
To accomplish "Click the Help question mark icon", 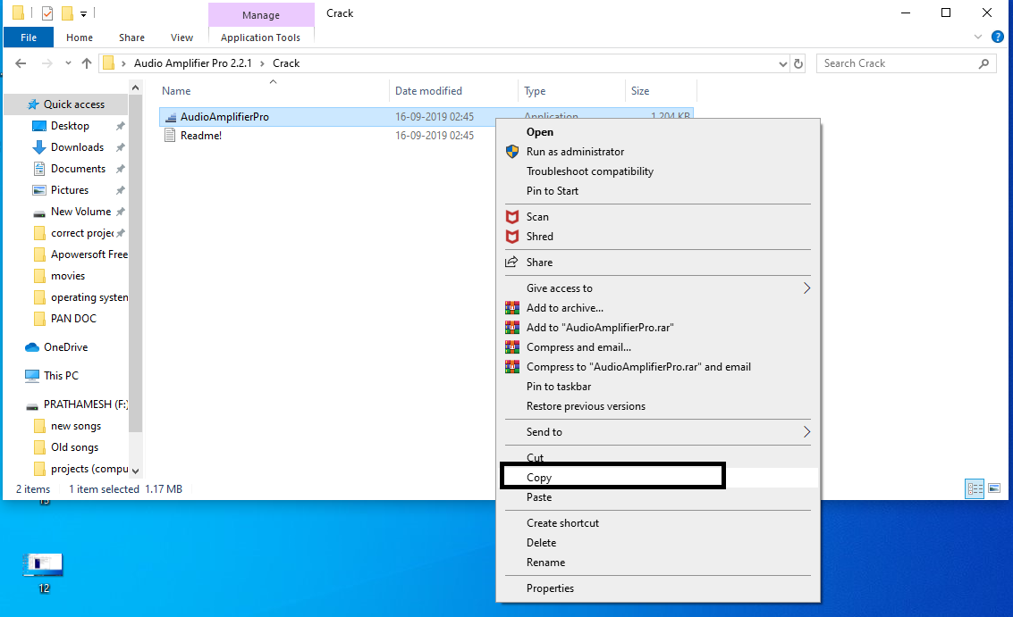I will (x=998, y=38).
